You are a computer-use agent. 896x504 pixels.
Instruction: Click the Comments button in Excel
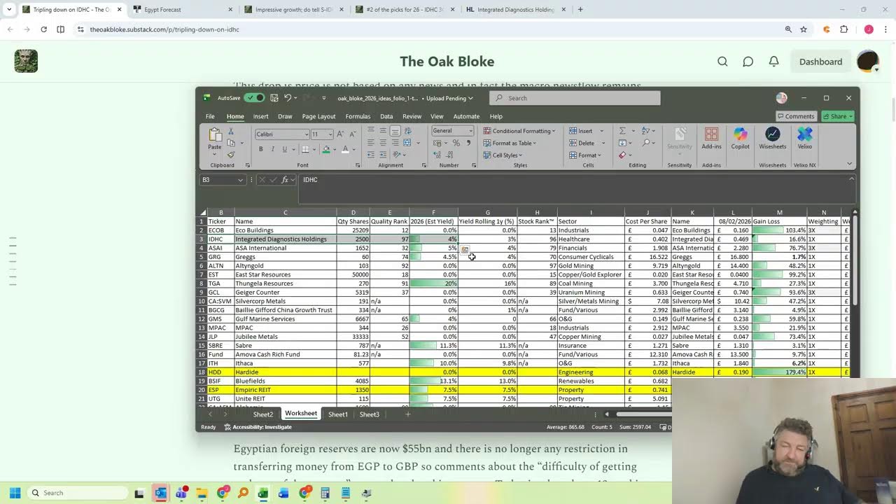[796, 116]
